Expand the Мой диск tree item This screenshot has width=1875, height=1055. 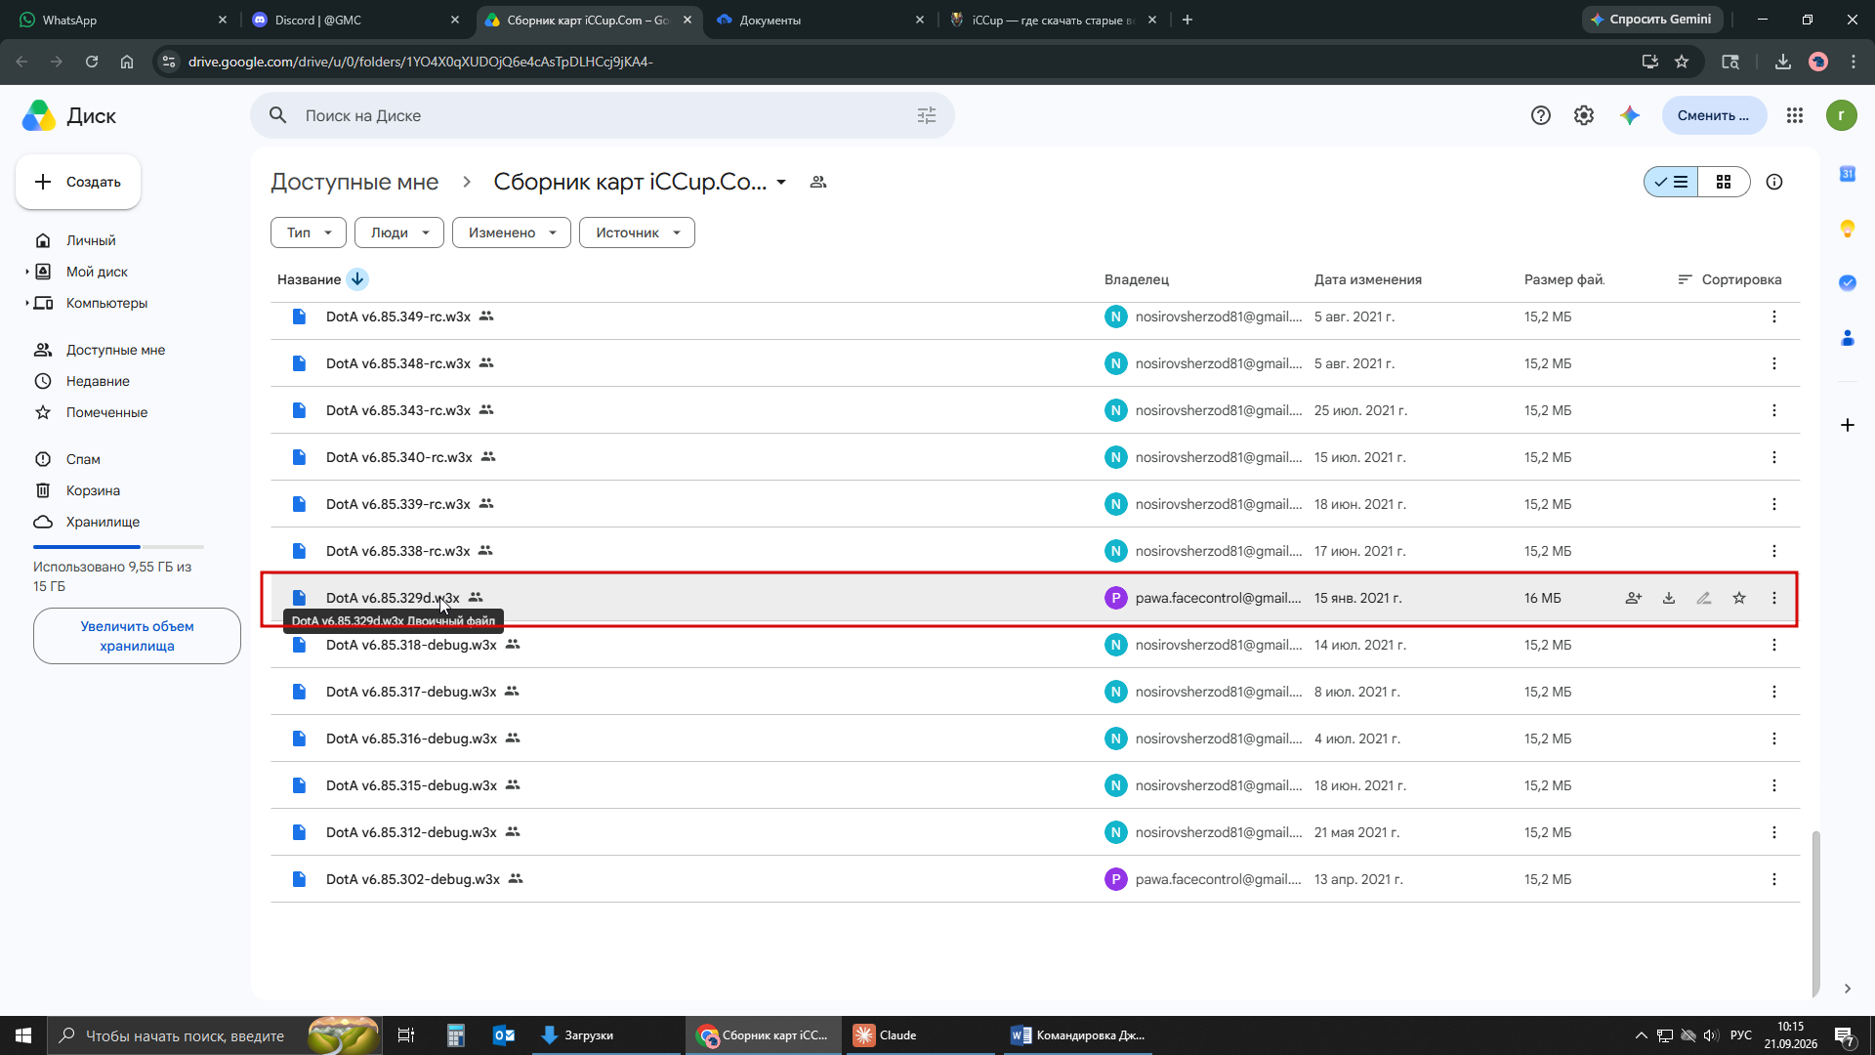coord(26,272)
